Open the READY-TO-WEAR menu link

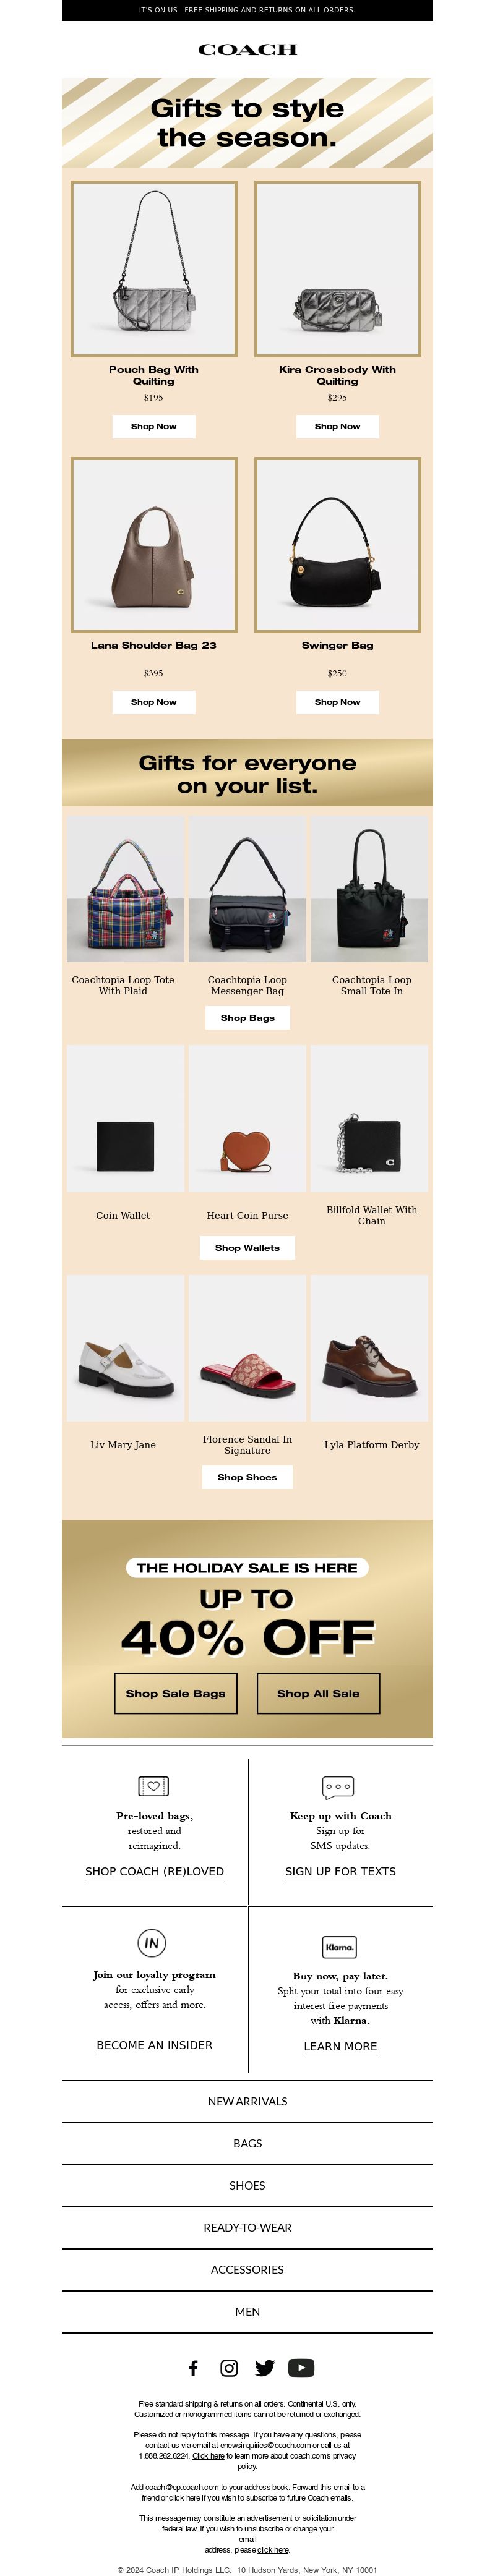[x=247, y=2227]
